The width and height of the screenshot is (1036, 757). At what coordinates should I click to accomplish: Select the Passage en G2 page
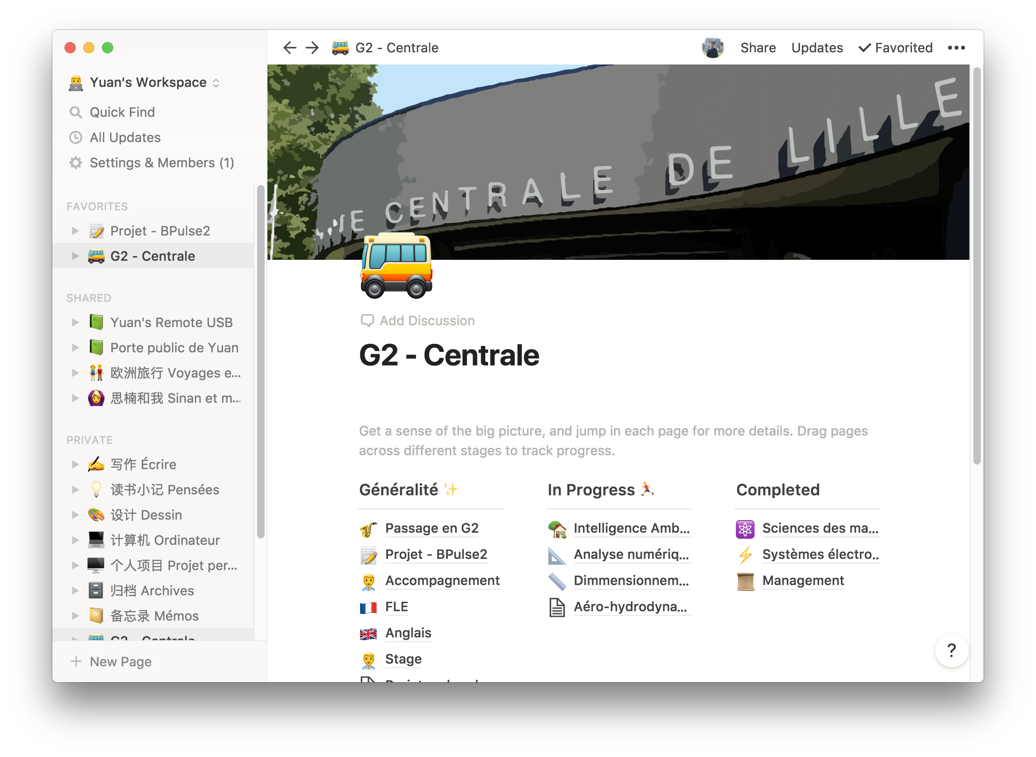click(x=431, y=528)
